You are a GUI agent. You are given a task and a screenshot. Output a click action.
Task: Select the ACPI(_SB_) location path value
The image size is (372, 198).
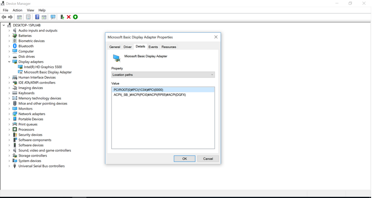pyautogui.click(x=150, y=95)
